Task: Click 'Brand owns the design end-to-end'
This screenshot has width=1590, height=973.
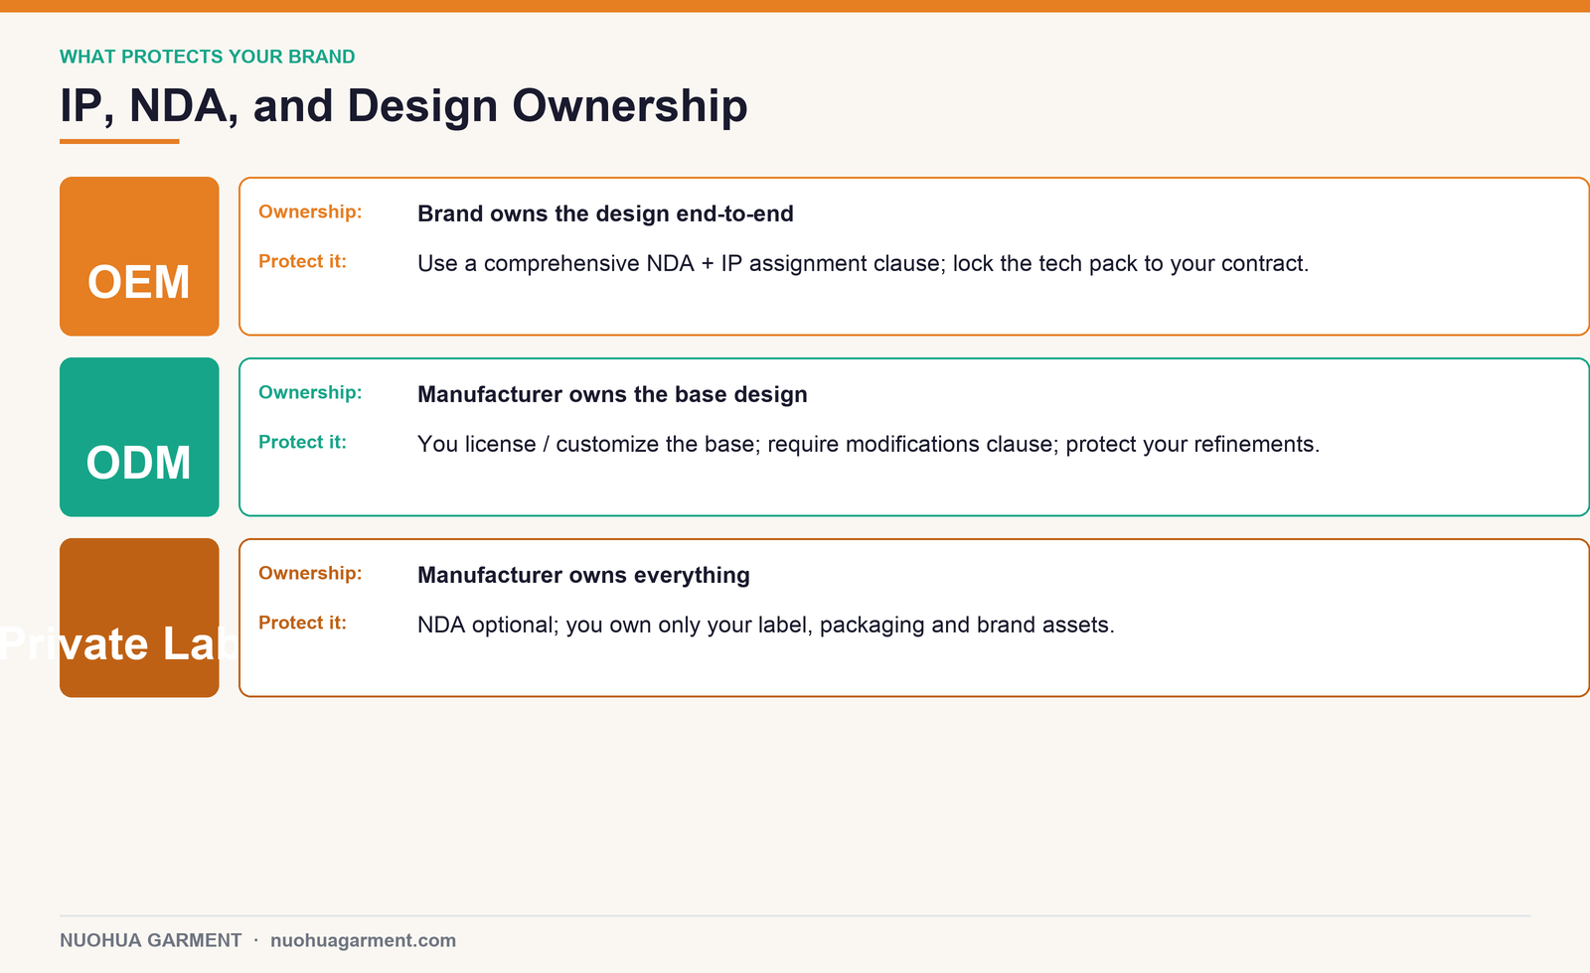Action: click(605, 213)
